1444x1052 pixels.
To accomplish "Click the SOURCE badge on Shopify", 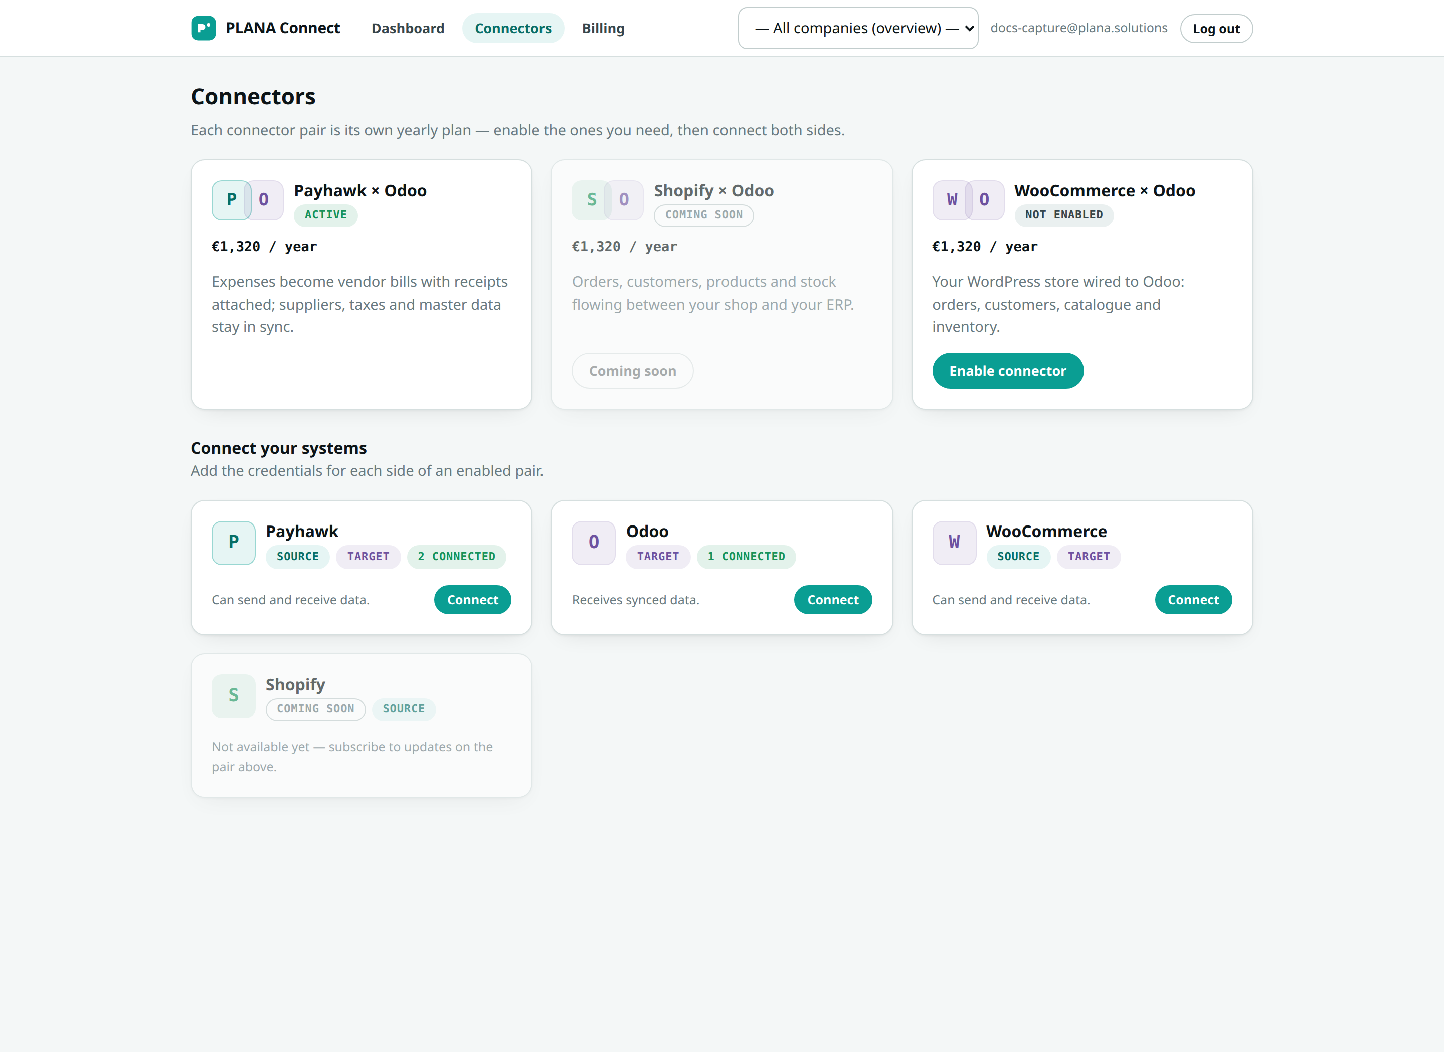I will (404, 709).
